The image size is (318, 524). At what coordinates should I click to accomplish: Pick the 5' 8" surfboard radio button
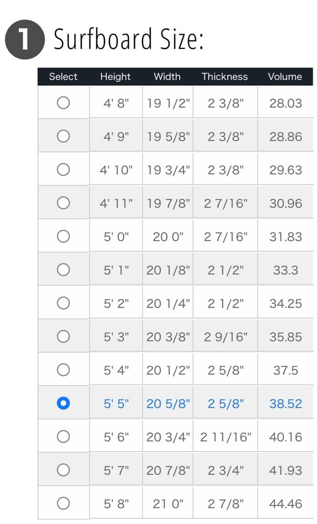pos(63,504)
